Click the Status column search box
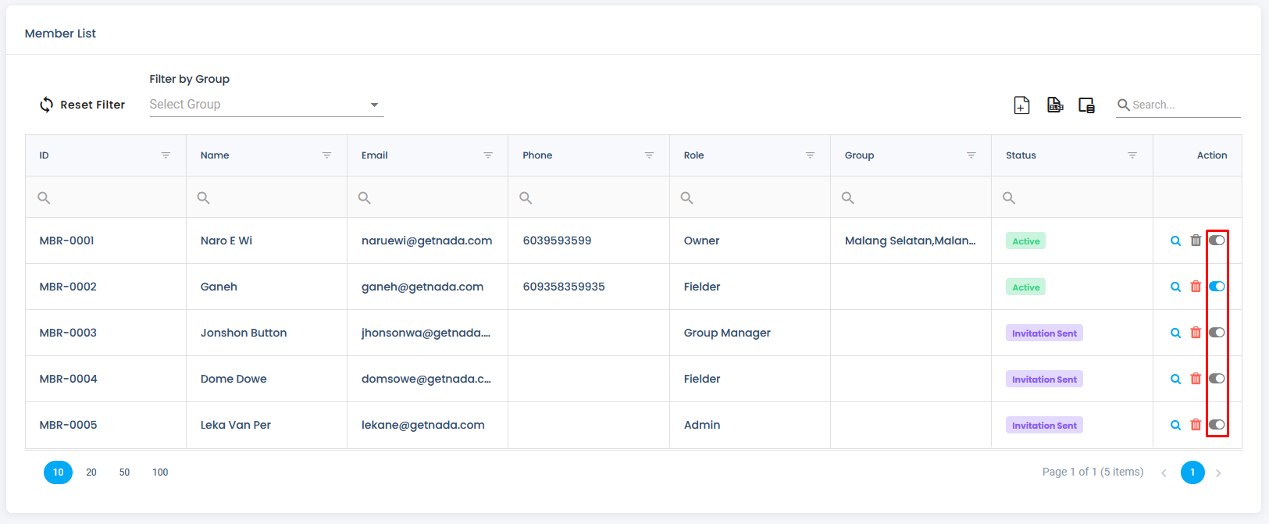1269x524 pixels. pyautogui.click(x=1072, y=198)
